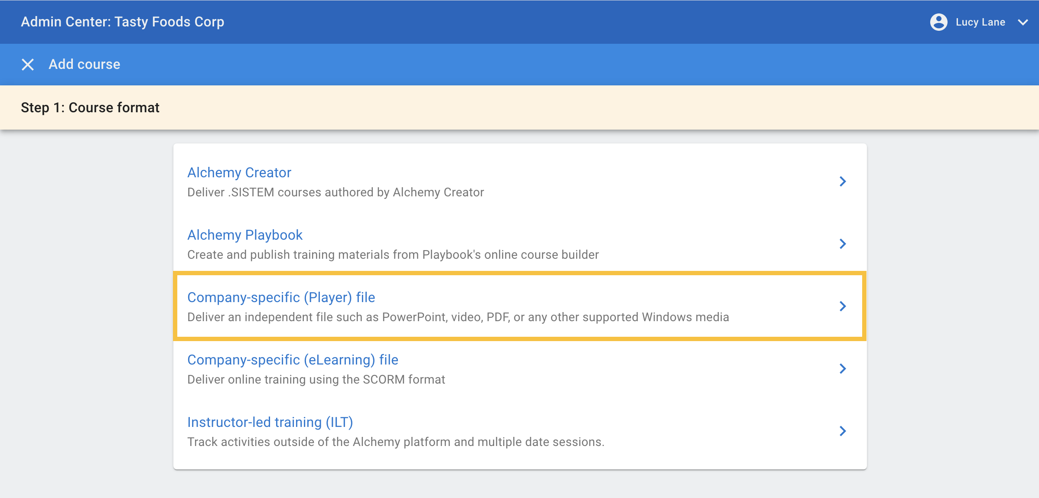This screenshot has height=498, width=1039.
Task: Click 'Track activities outside of the Alchemy platform' text
Action: (396, 442)
